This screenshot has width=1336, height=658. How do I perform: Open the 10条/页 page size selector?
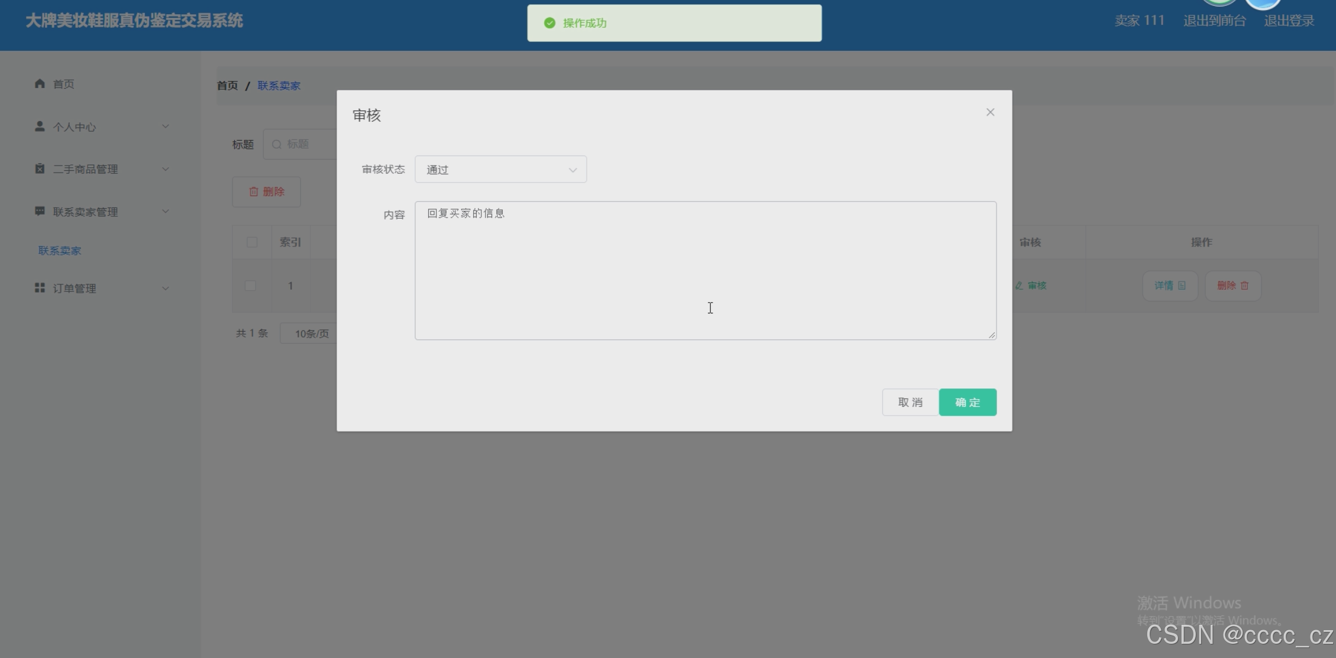click(x=311, y=333)
